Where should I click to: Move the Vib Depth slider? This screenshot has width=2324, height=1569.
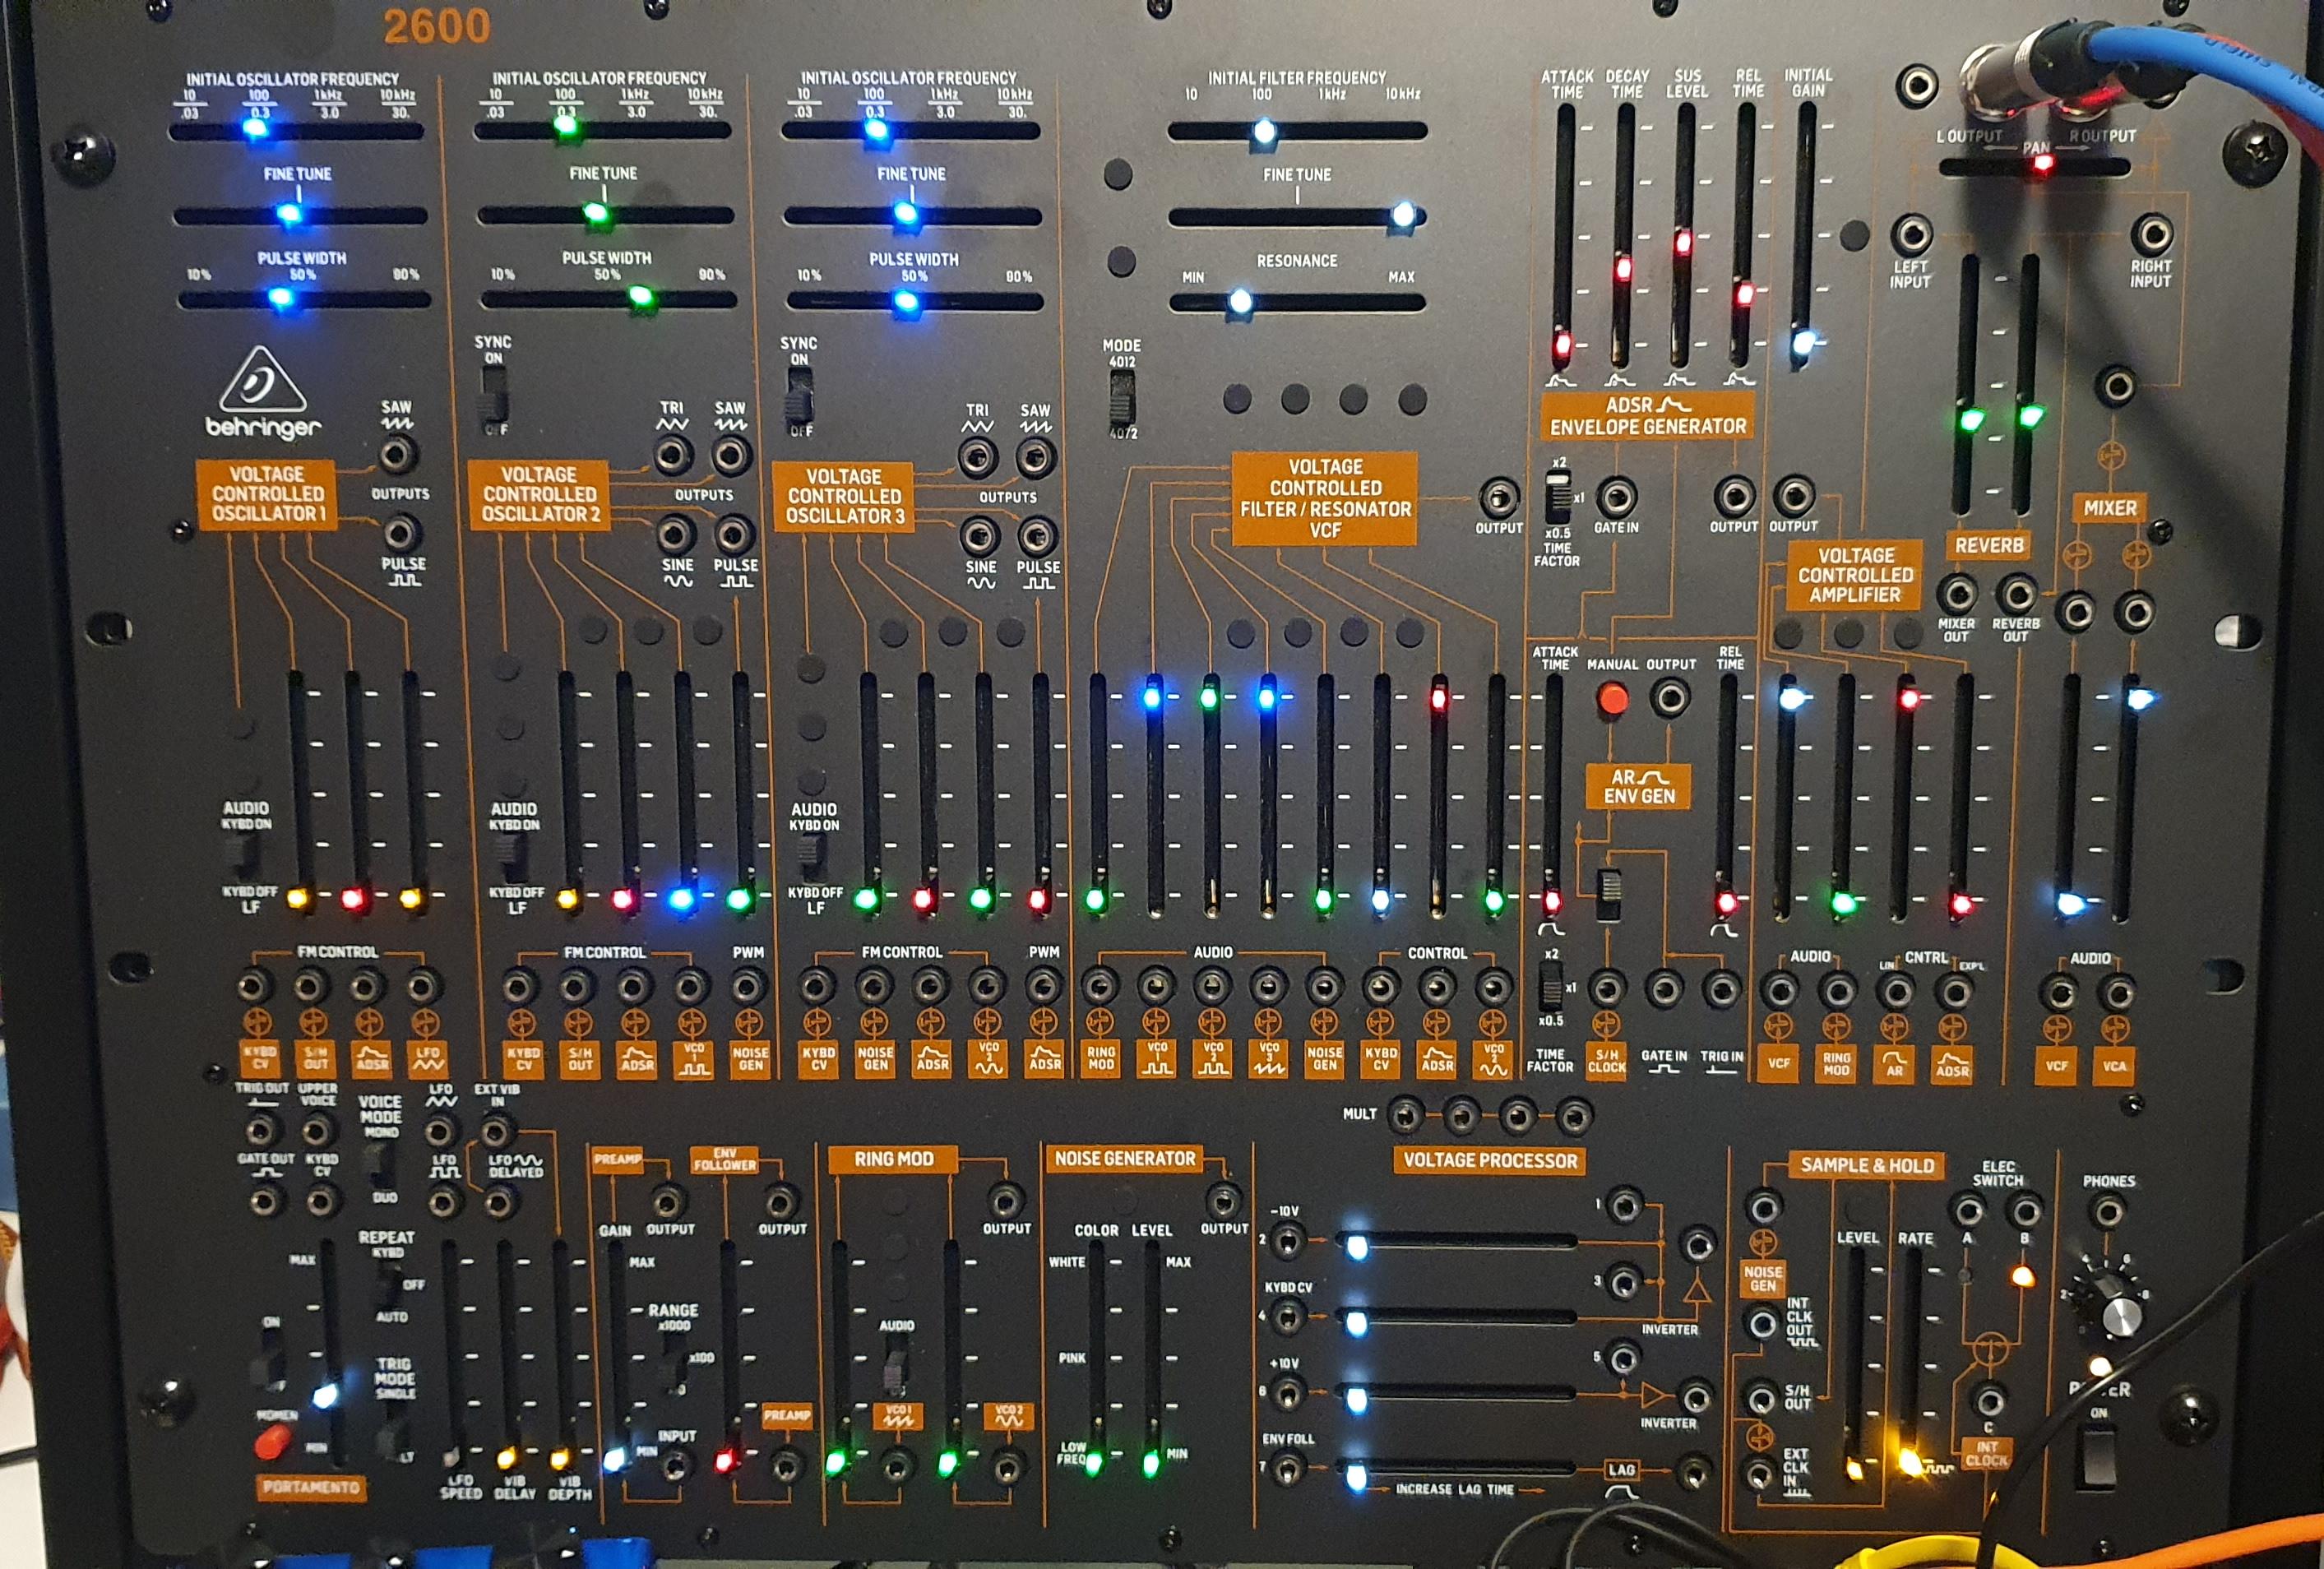[560, 1459]
